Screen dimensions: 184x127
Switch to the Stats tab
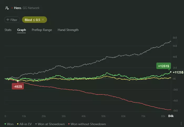click(8, 30)
